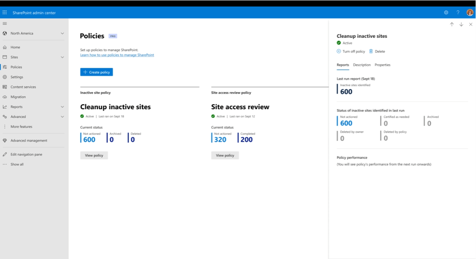Image resolution: width=476 pixels, height=259 pixels.
Task: Click the Migration cloud icon
Action: 4,97
